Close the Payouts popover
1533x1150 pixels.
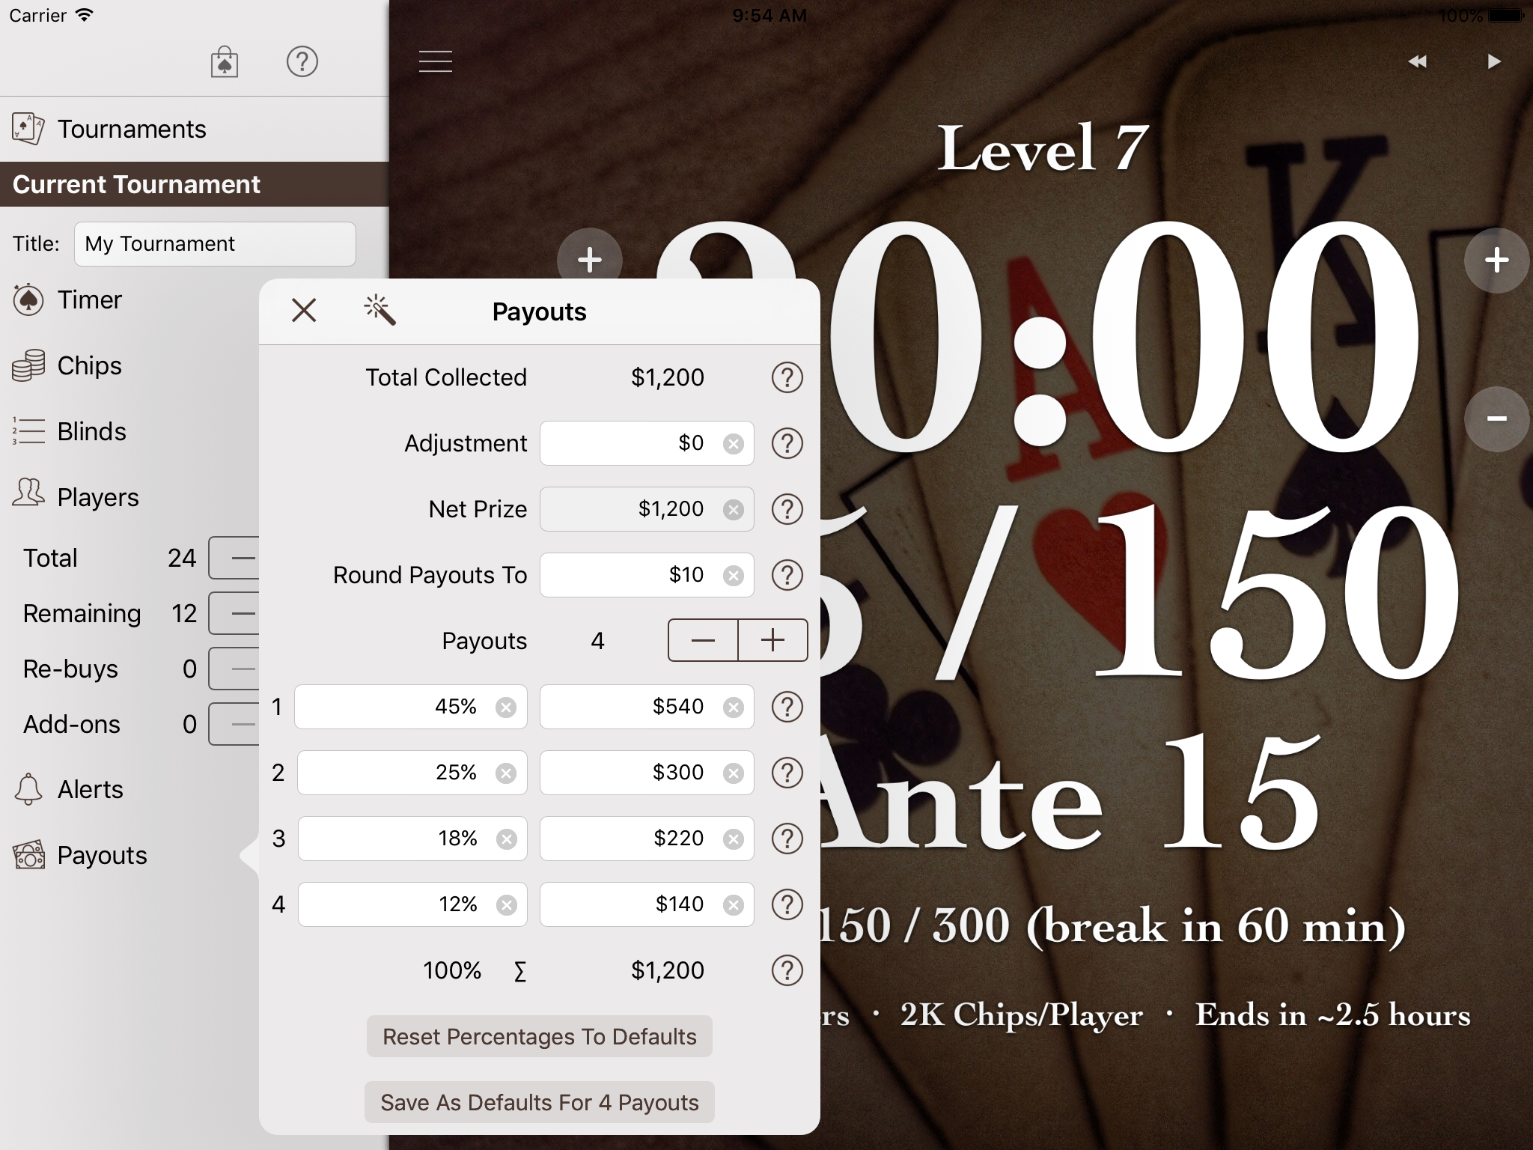pyautogui.click(x=304, y=310)
